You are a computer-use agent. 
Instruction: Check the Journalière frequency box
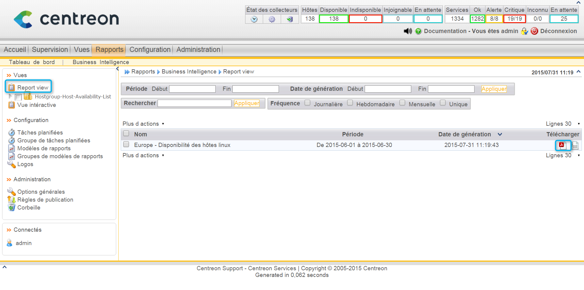pyautogui.click(x=308, y=103)
